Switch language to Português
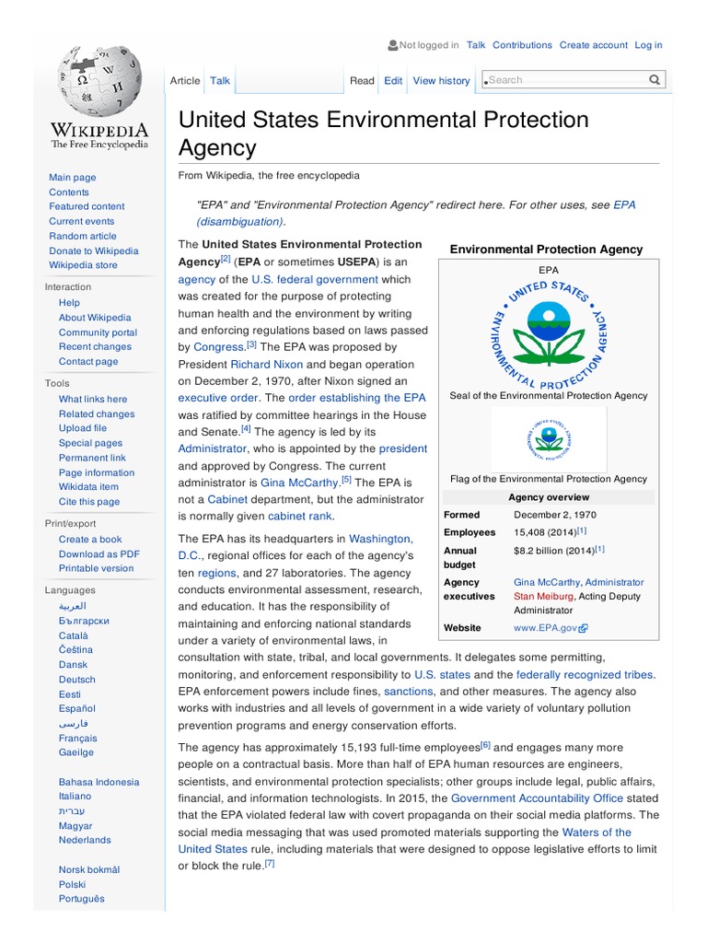Viewport: 707px width, 943px height. click(x=81, y=899)
